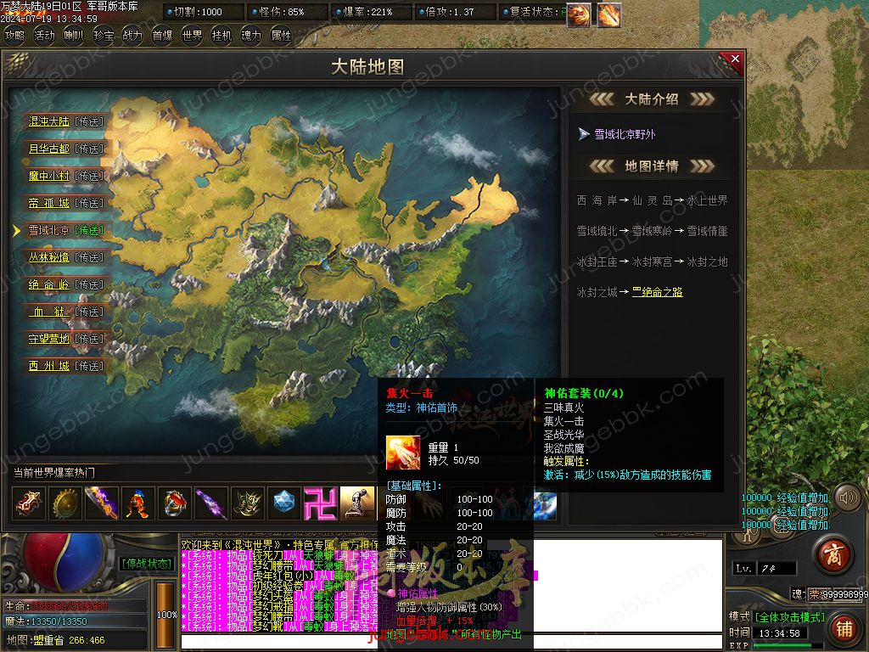Screen dimensions: 869x652
Task: Click the orange armored figure drop icon
Action: [x=138, y=503]
